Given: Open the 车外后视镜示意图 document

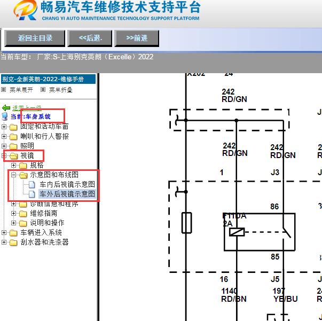Looking at the screenshot, I should tap(67, 194).
